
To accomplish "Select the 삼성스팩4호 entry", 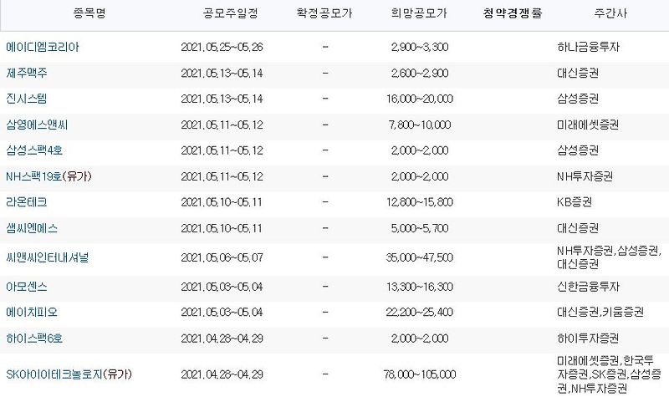I will (37, 150).
